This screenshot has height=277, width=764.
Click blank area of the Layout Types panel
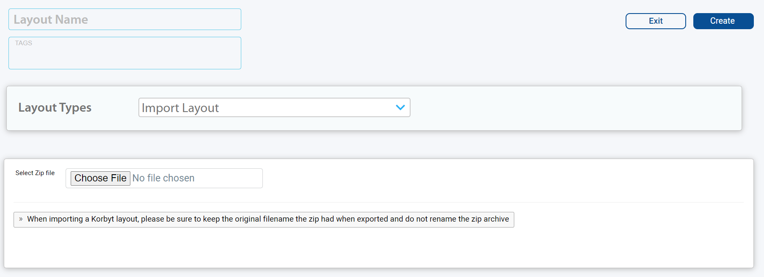click(x=571, y=108)
